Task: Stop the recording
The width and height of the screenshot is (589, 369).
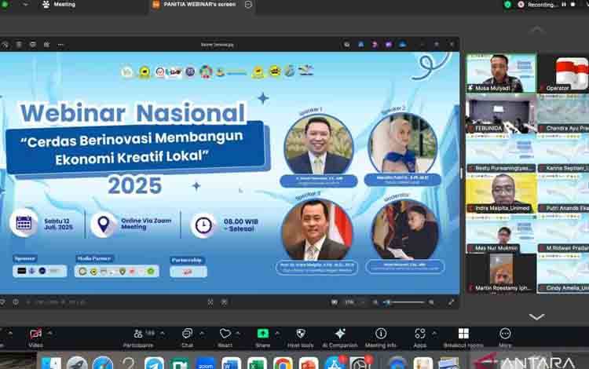Action: tap(573, 5)
